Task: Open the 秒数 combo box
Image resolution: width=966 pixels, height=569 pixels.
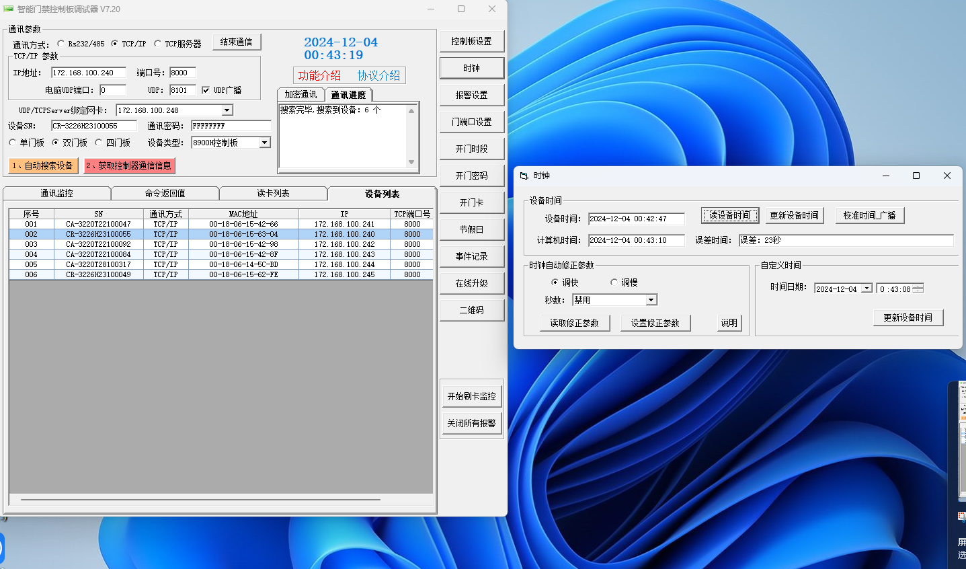Action: pyautogui.click(x=651, y=300)
